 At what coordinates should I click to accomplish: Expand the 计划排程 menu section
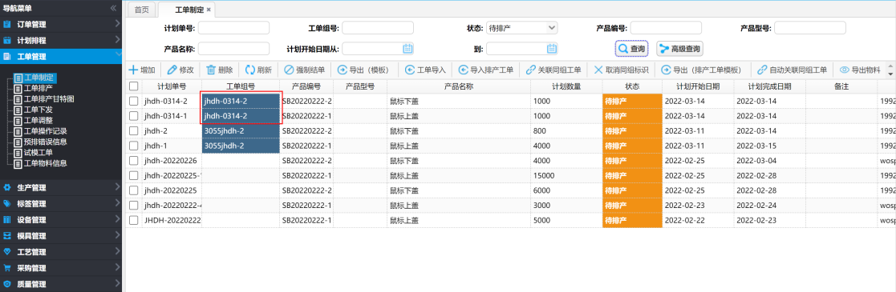[x=117, y=40]
